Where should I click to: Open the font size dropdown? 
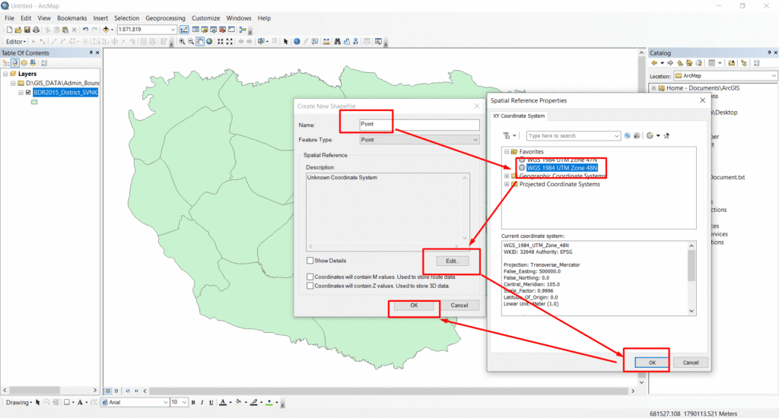tap(184, 403)
